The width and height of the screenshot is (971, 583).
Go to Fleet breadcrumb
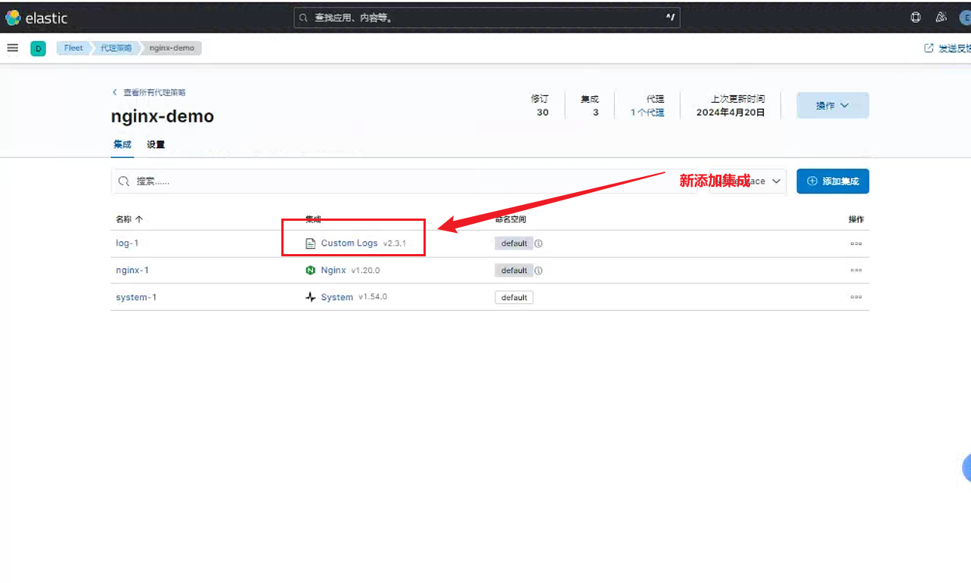pos(73,48)
